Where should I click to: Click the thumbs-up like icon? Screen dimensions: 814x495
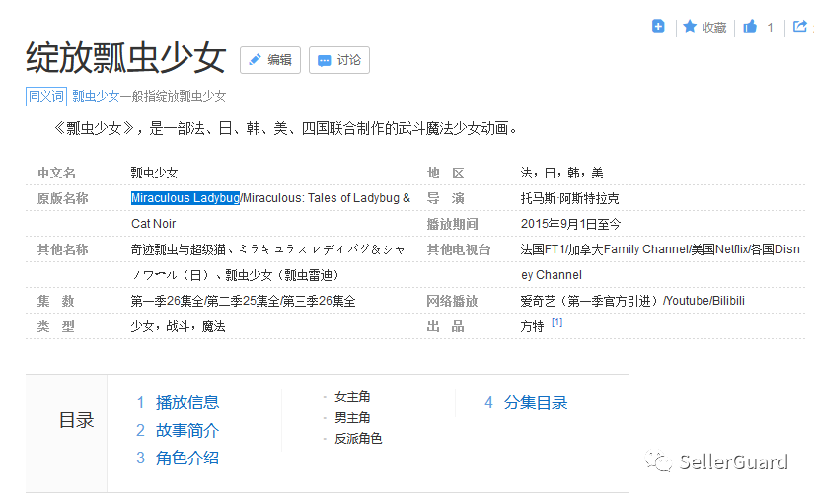point(750,26)
